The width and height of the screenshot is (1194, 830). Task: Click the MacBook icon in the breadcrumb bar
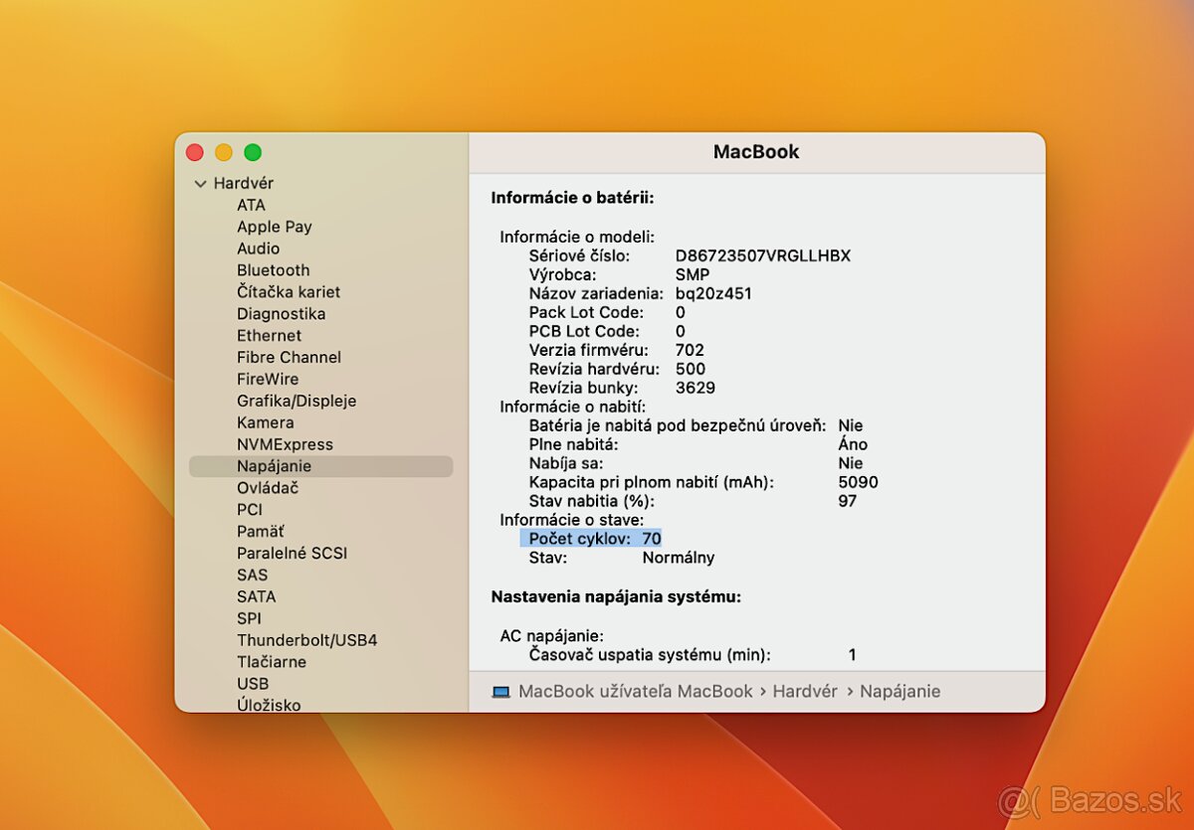pyautogui.click(x=500, y=691)
